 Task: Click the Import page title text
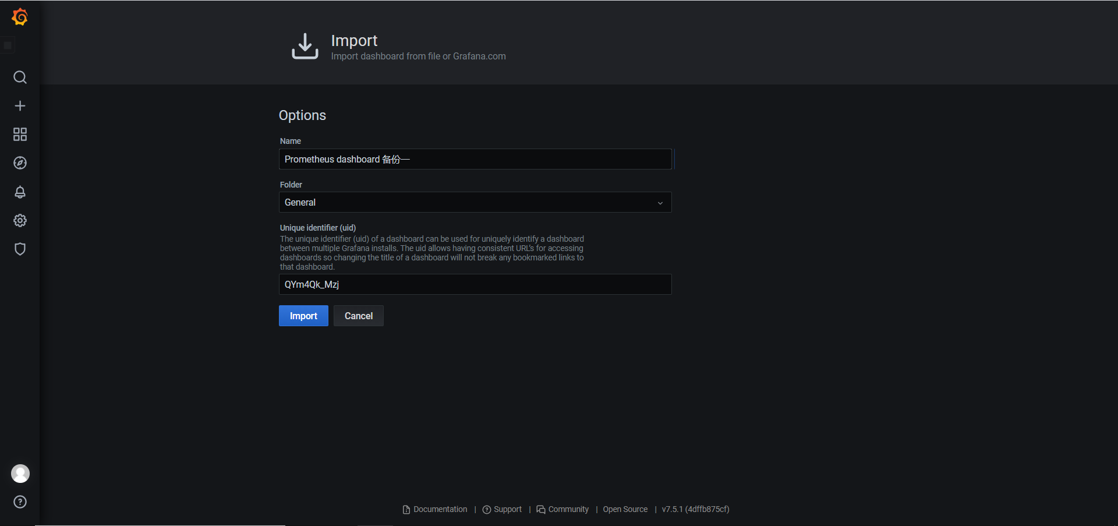[x=354, y=40]
